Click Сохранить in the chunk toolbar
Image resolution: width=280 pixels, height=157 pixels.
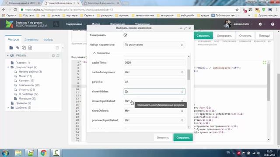pyautogui.click(x=203, y=36)
